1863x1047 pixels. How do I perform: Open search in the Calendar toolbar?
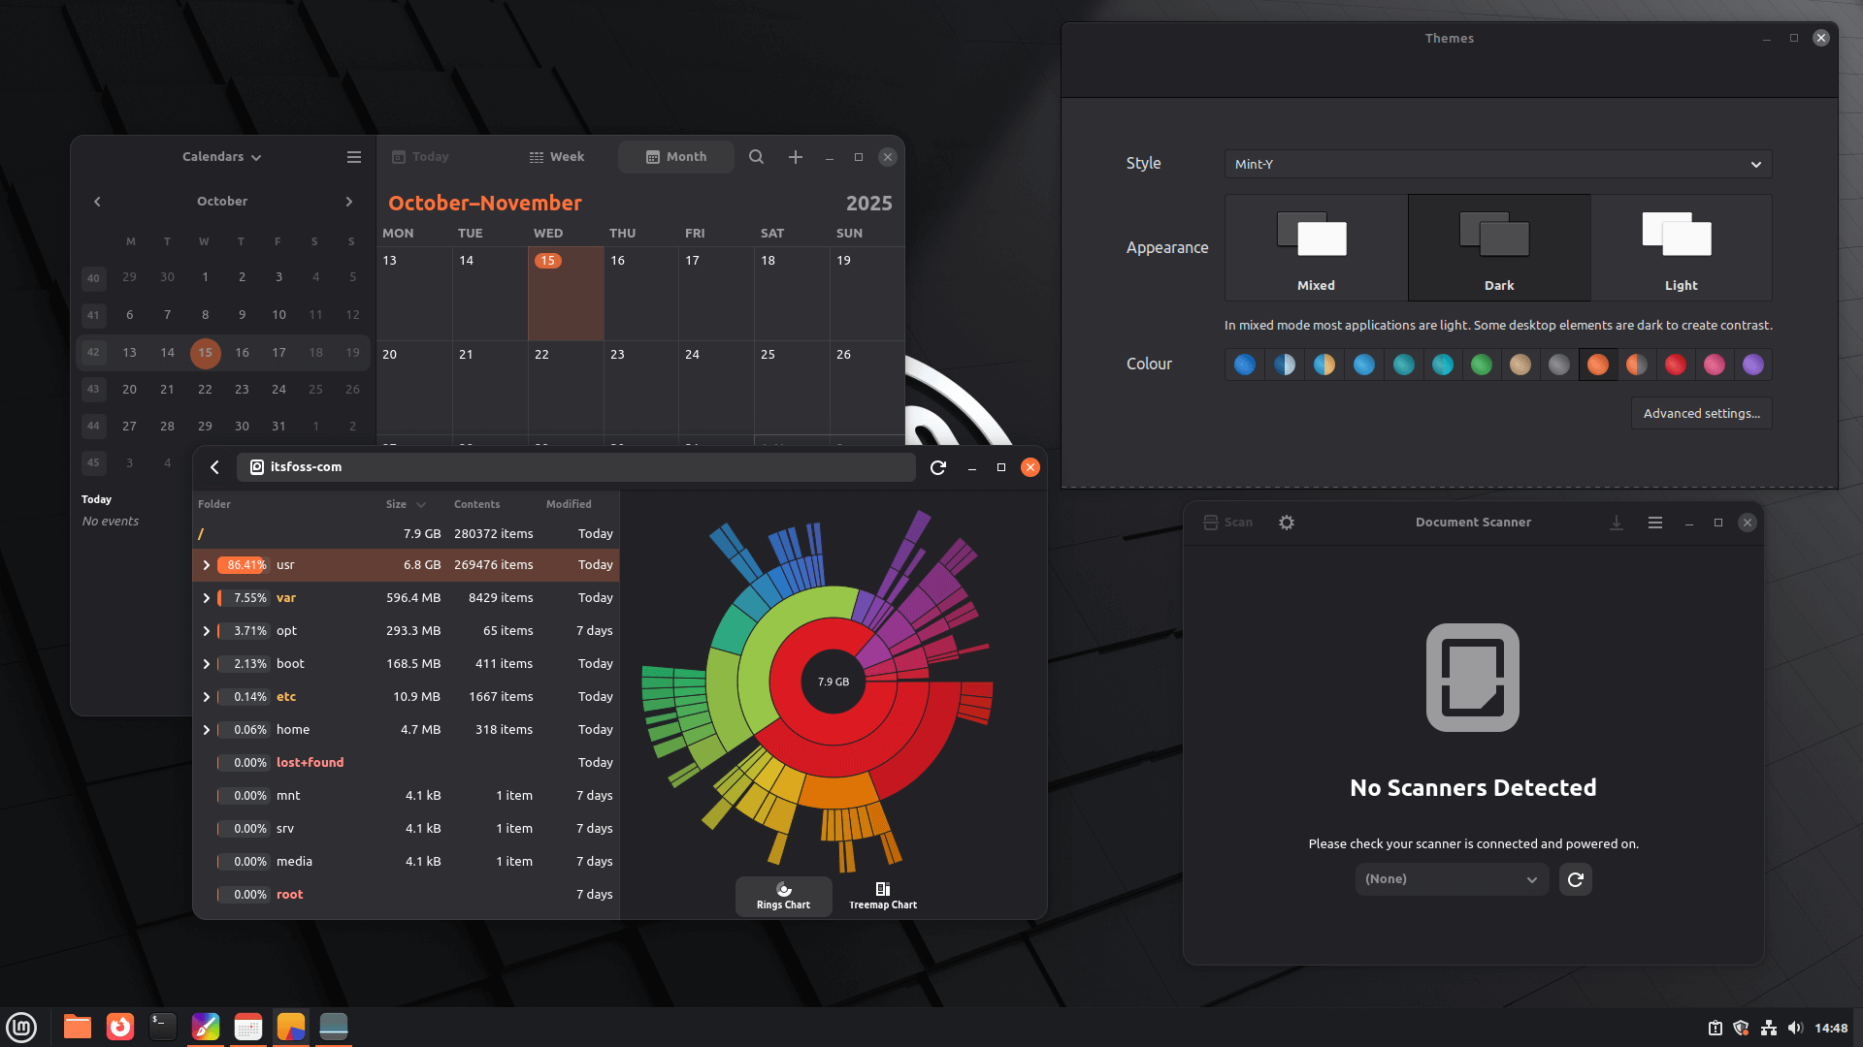(x=756, y=156)
